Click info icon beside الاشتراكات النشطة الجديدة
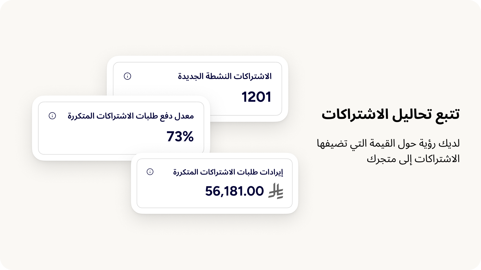Viewport: 481px width, 270px height. [127, 76]
